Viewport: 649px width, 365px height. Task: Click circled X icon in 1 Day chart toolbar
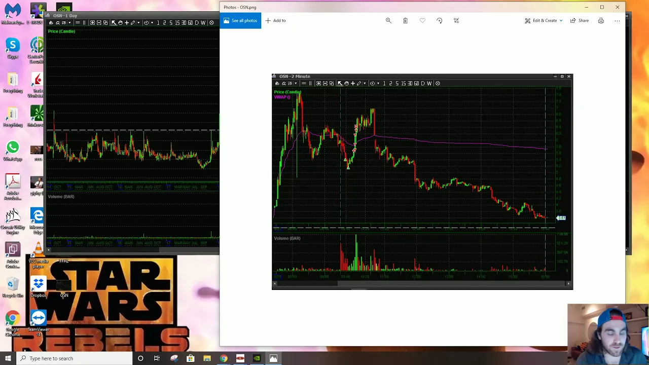pyautogui.click(x=211, y=23)
